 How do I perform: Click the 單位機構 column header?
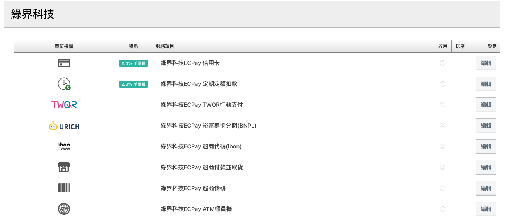pos(64,46)
